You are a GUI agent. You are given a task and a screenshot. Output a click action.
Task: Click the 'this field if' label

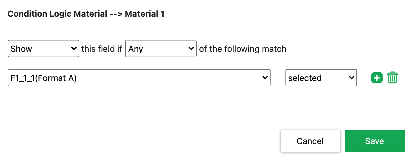click(x=102, y=49)
